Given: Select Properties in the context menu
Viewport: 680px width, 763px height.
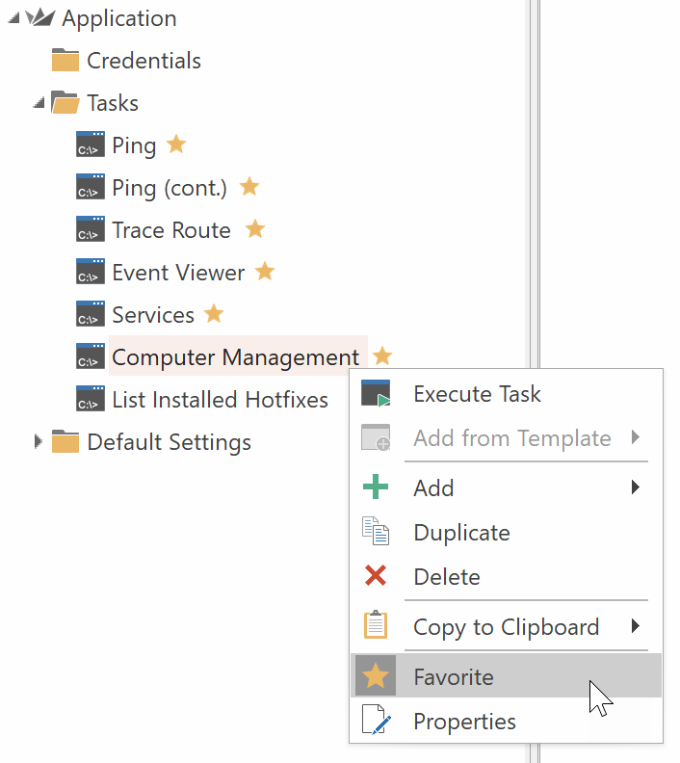Looking at the screenshot, I should 464,722.
